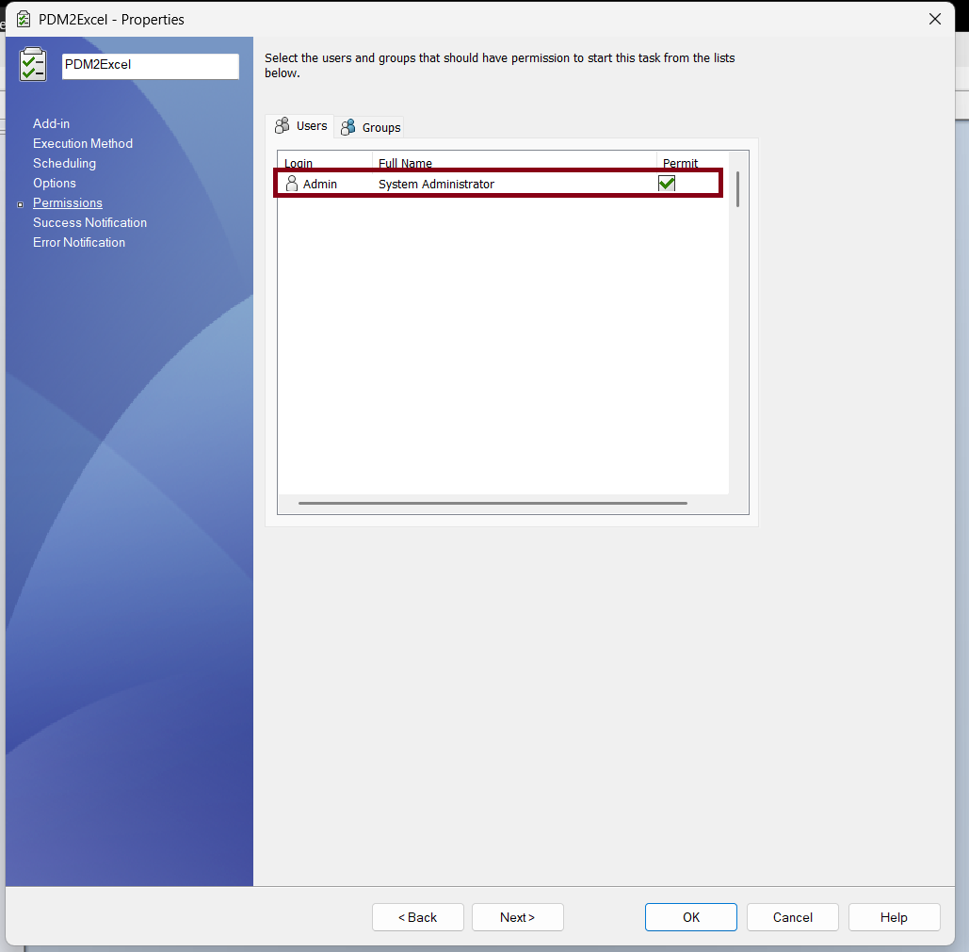Go back with the Back button
Viewport: 969px width, 952px height.
[417, 916]
